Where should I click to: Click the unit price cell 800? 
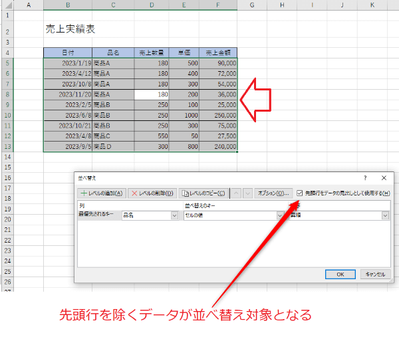point(184,146)
